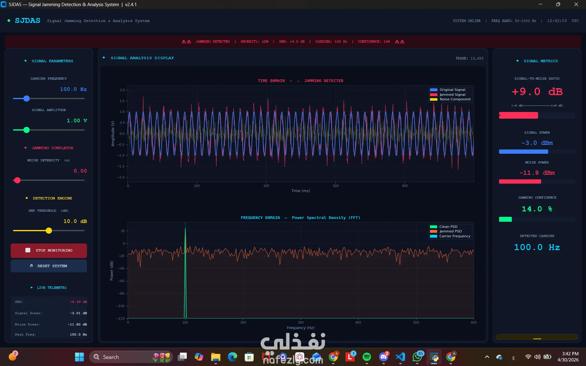Screen dimensions: 586x366
Task: Click the Time (ms) axis label
Action: 301,191
